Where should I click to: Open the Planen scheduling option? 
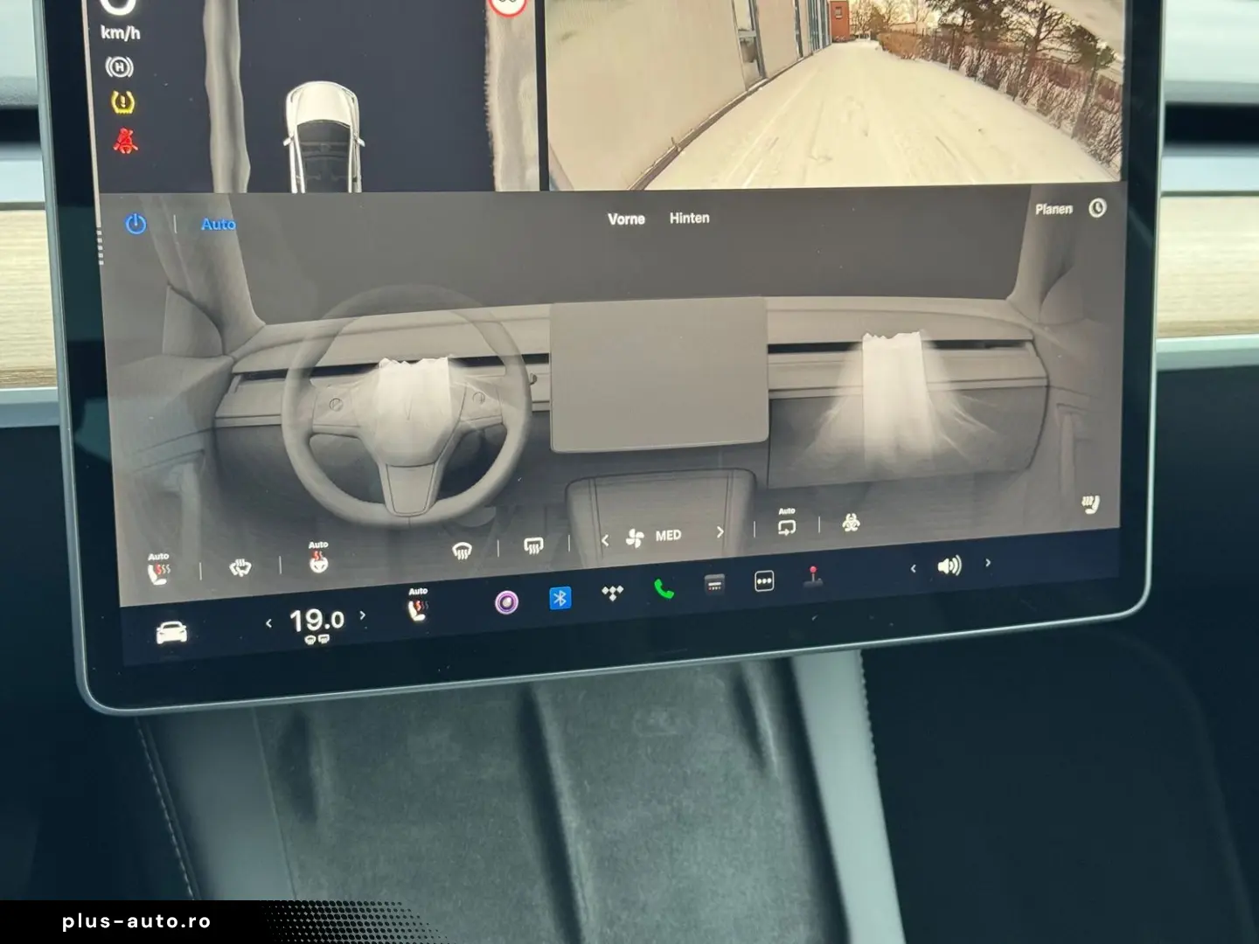click(x=1054, y=209)
